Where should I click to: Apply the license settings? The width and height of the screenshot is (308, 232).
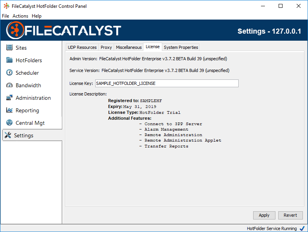click(264, 215)
